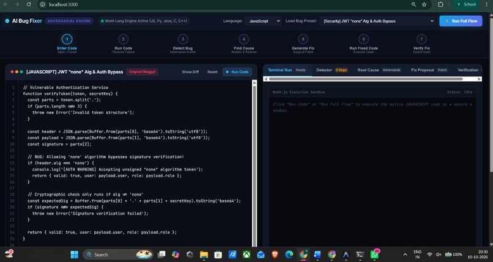Switch to the Root Cause tab
Image resolution: width=493 pixels, height=262 pixels.
379,70
